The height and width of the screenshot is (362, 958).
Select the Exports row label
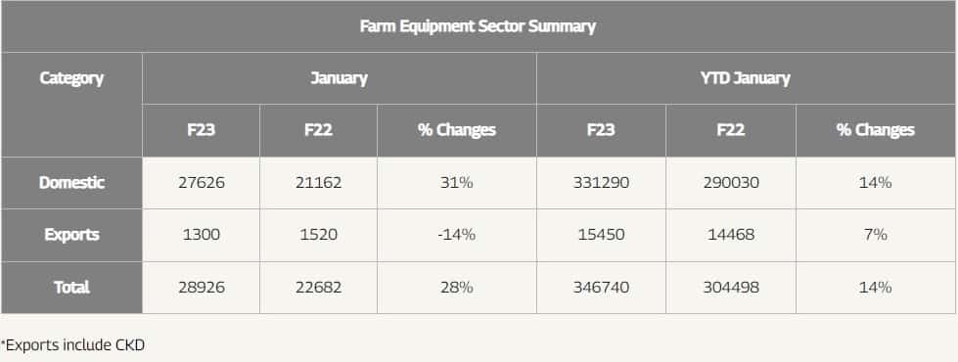point(71,235)
